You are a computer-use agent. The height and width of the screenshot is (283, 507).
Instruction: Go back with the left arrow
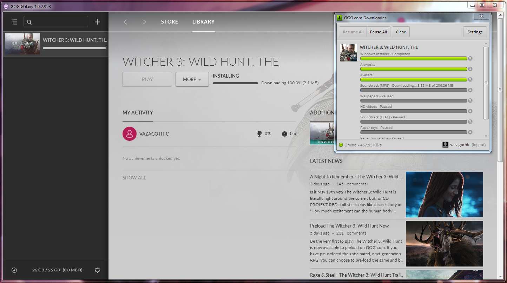point(125,22)
